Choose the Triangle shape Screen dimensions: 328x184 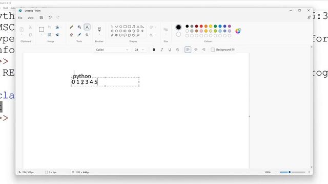coord(138,27)
